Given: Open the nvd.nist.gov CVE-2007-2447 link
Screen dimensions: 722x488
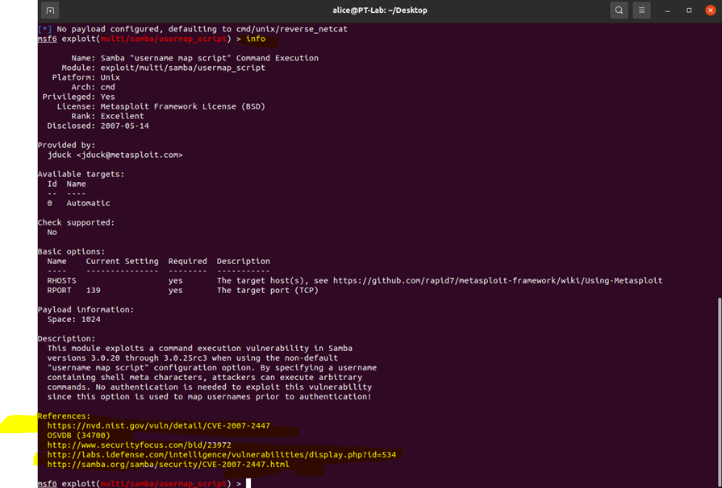Looking at the screenshot, I should click(x=158, y=425).
